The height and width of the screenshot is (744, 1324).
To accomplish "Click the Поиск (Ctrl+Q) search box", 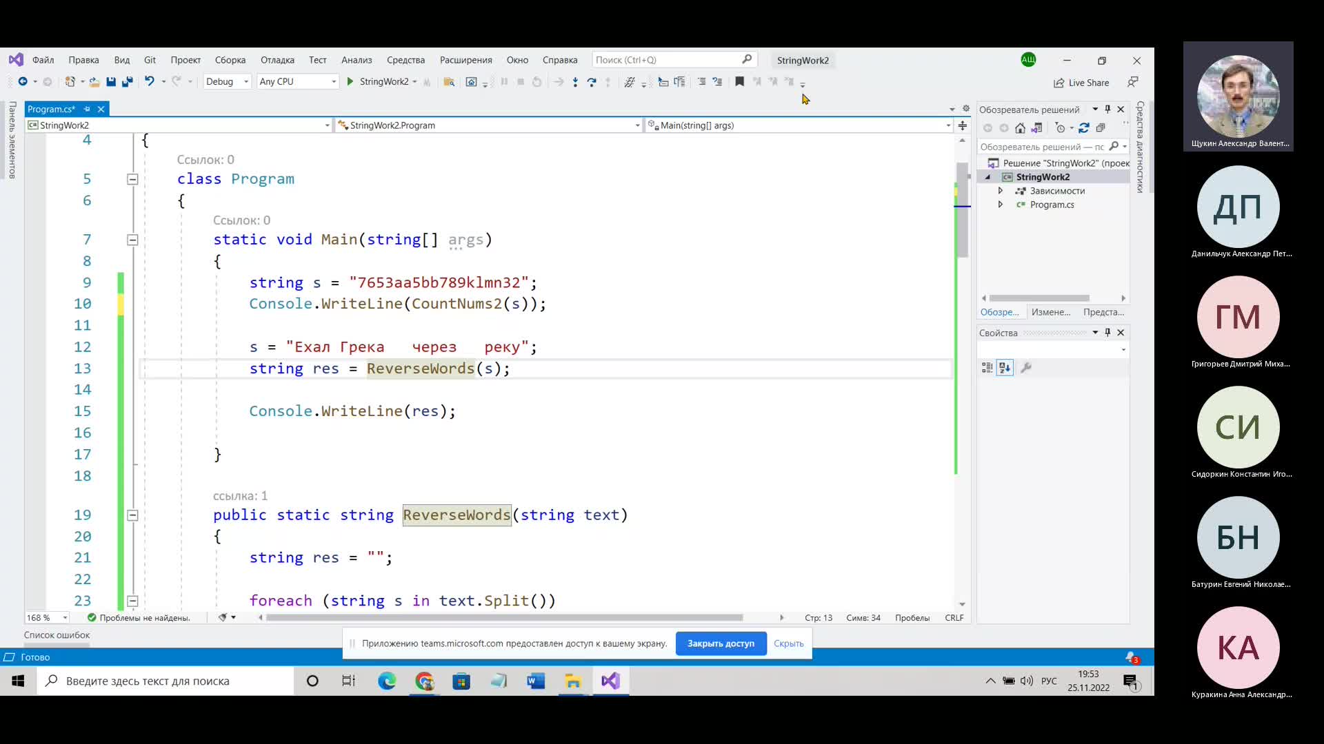I will [674, 60].
